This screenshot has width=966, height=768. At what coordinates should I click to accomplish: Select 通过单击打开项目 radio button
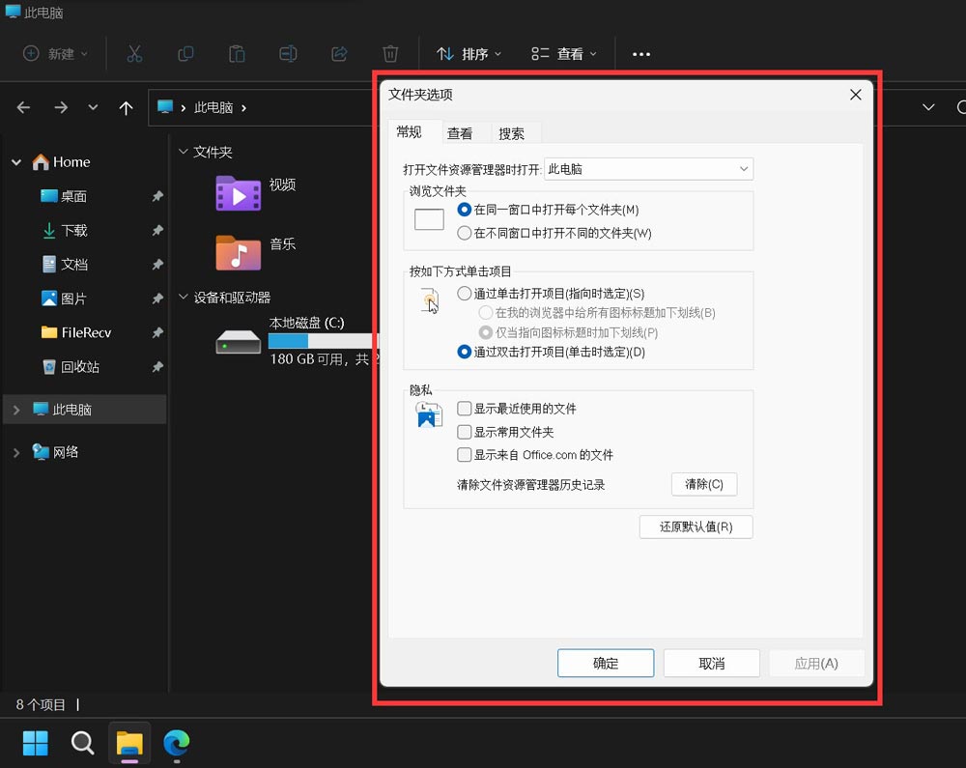tap(464, 293)
